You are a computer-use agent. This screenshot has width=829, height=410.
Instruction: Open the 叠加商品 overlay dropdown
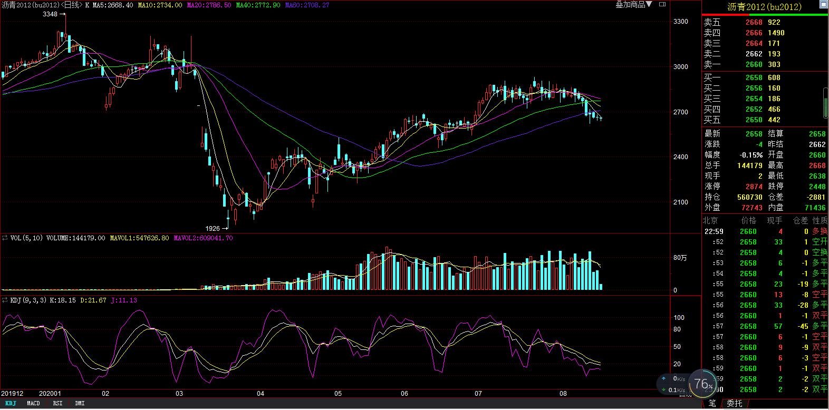coord(633,5)
